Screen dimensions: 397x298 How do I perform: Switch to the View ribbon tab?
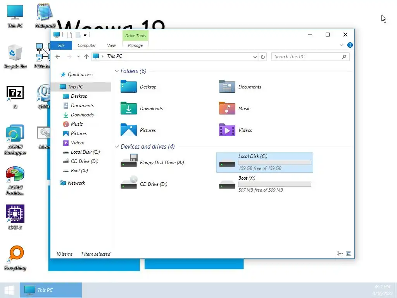click(x=111, y=45)
